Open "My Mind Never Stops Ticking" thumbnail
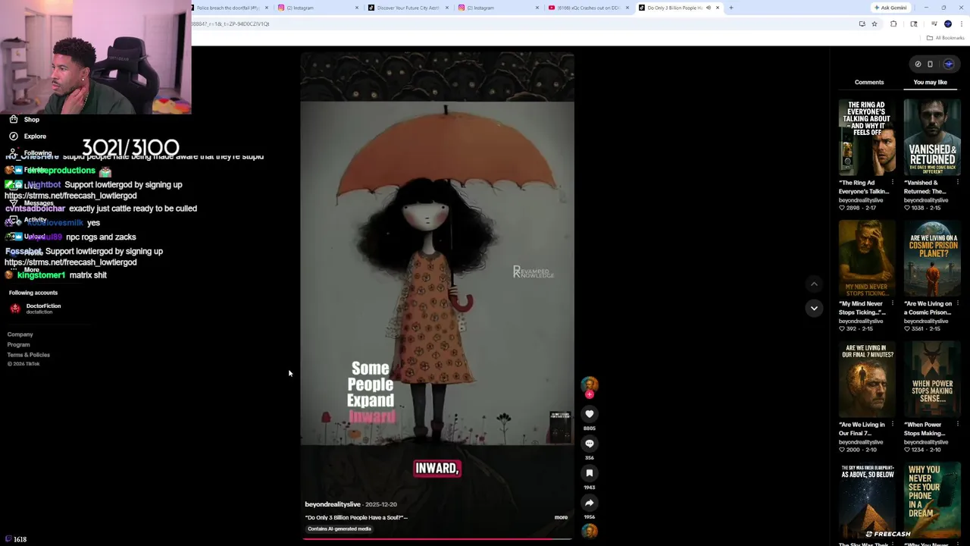This screenshot has width=970, height=546. (x=866, y=258)
